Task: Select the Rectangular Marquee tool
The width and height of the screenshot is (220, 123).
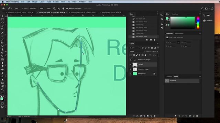Action: [2, 19]
